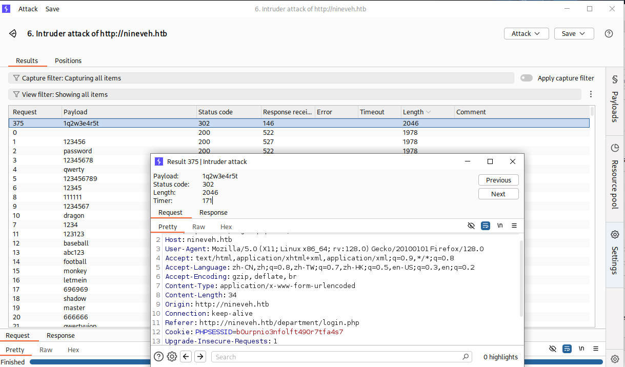
Task: Select the Raw tab at the bottom of the main window
Action: (46, 350)
